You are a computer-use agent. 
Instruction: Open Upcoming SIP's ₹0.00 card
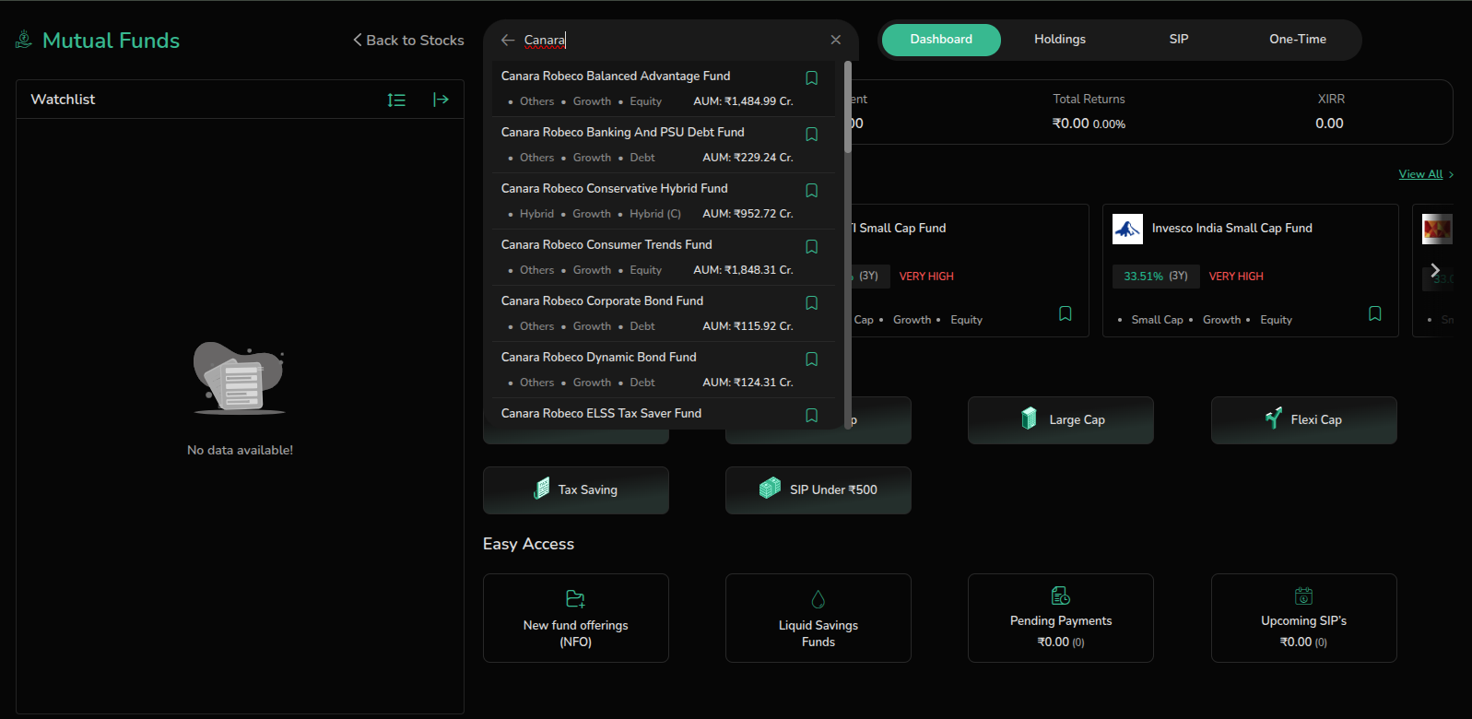point(1304,618)
